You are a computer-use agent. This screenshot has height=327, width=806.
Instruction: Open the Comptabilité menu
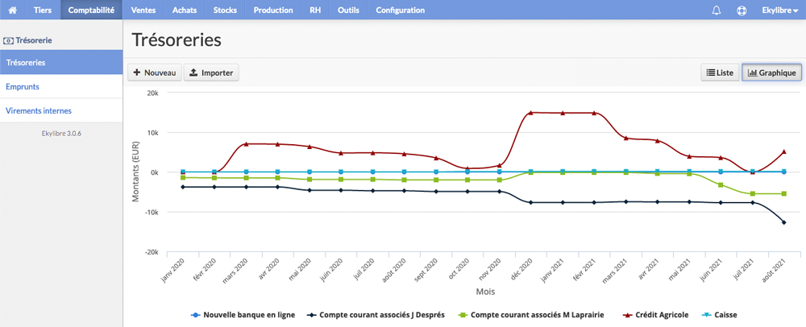point(91,10)
